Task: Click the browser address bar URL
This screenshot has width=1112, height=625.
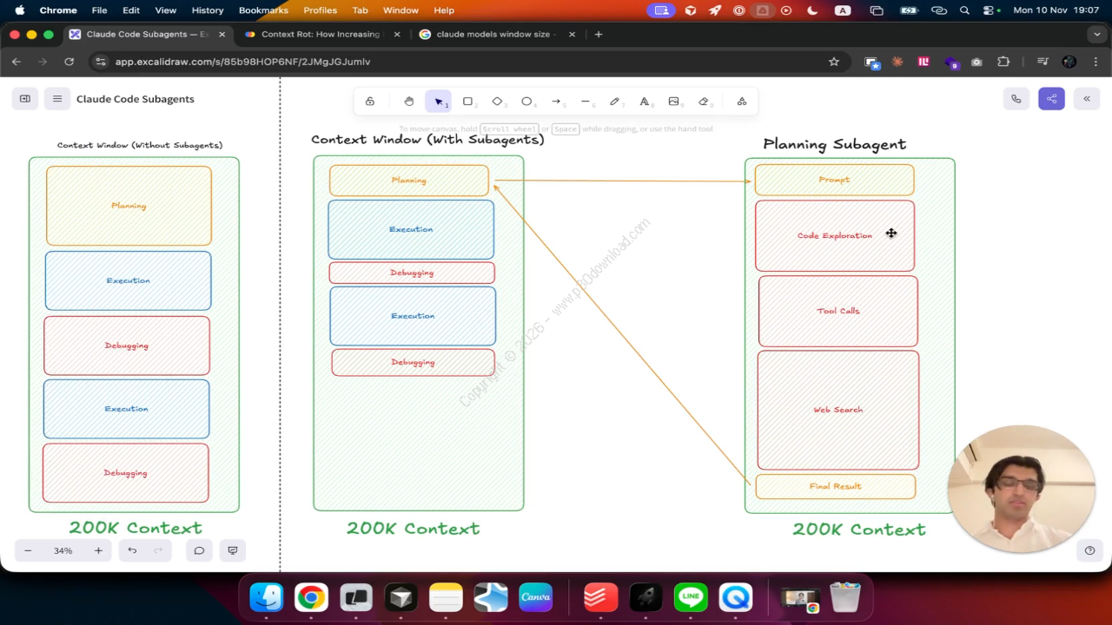Action: click(x=243, y=62)
